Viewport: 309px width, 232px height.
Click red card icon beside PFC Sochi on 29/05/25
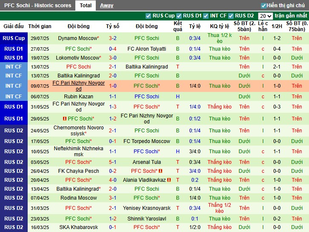click(64, 119)
